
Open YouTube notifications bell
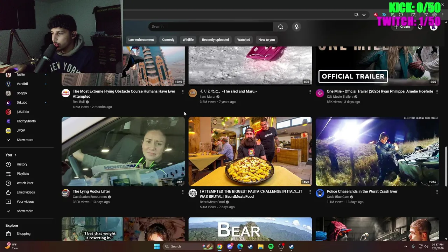click(420, 27)
